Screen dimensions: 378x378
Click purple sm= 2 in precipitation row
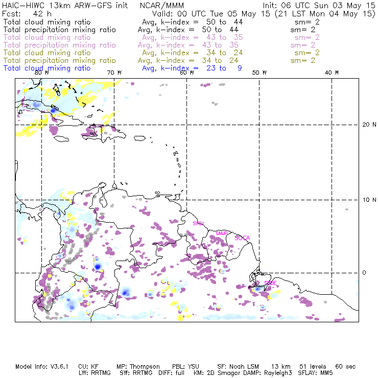pyautogui.click(x=303, y=45)
